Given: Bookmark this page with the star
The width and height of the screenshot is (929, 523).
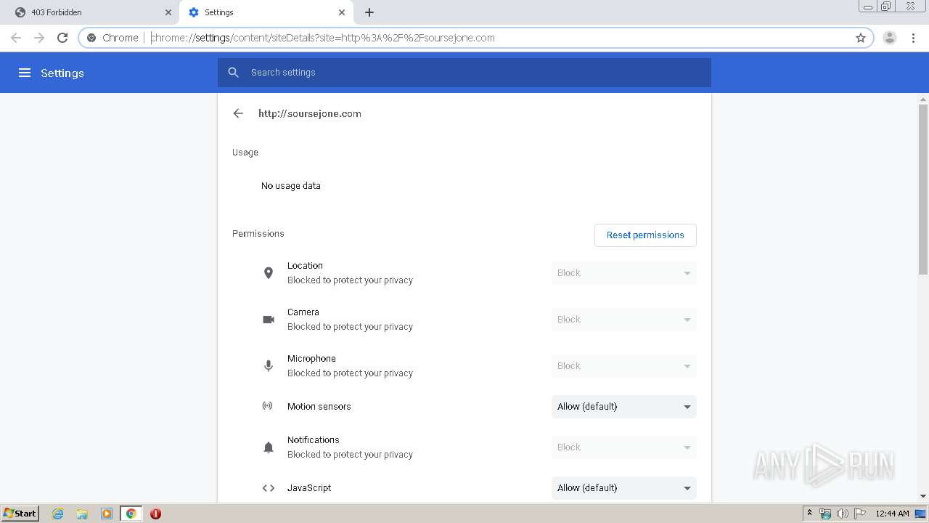Looking at the screenshot, I should point(861,38).
